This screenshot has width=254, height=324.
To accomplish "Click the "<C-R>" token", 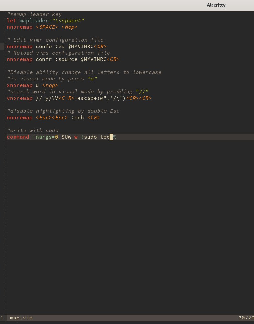I will point(66,98).
